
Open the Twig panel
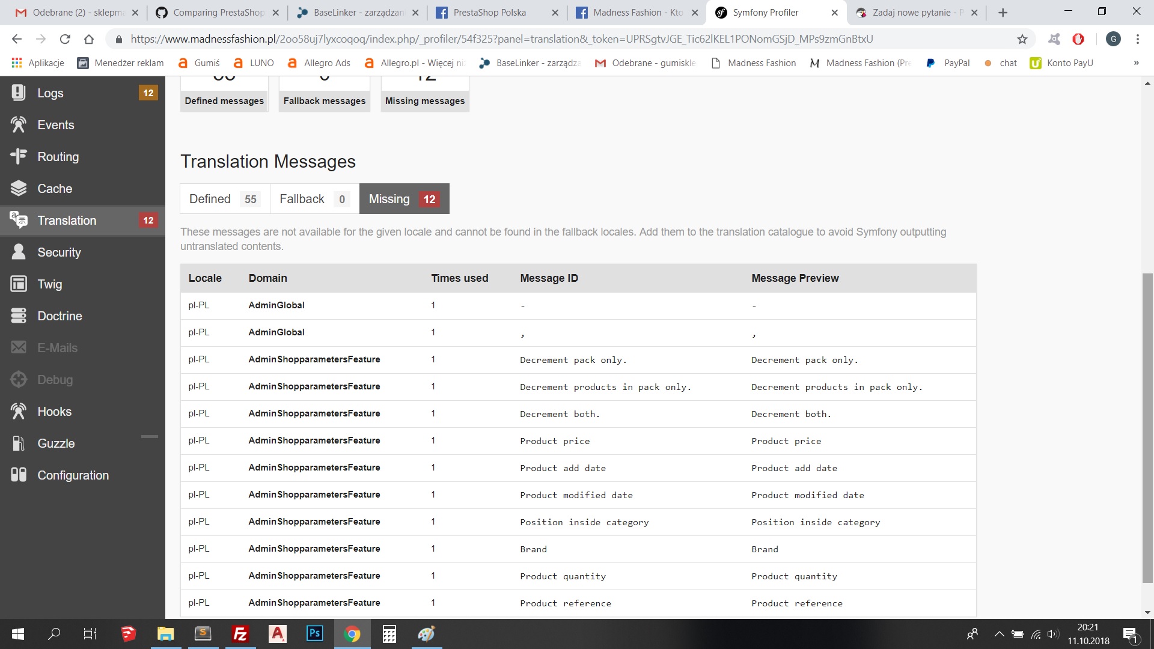click(49, 284)
